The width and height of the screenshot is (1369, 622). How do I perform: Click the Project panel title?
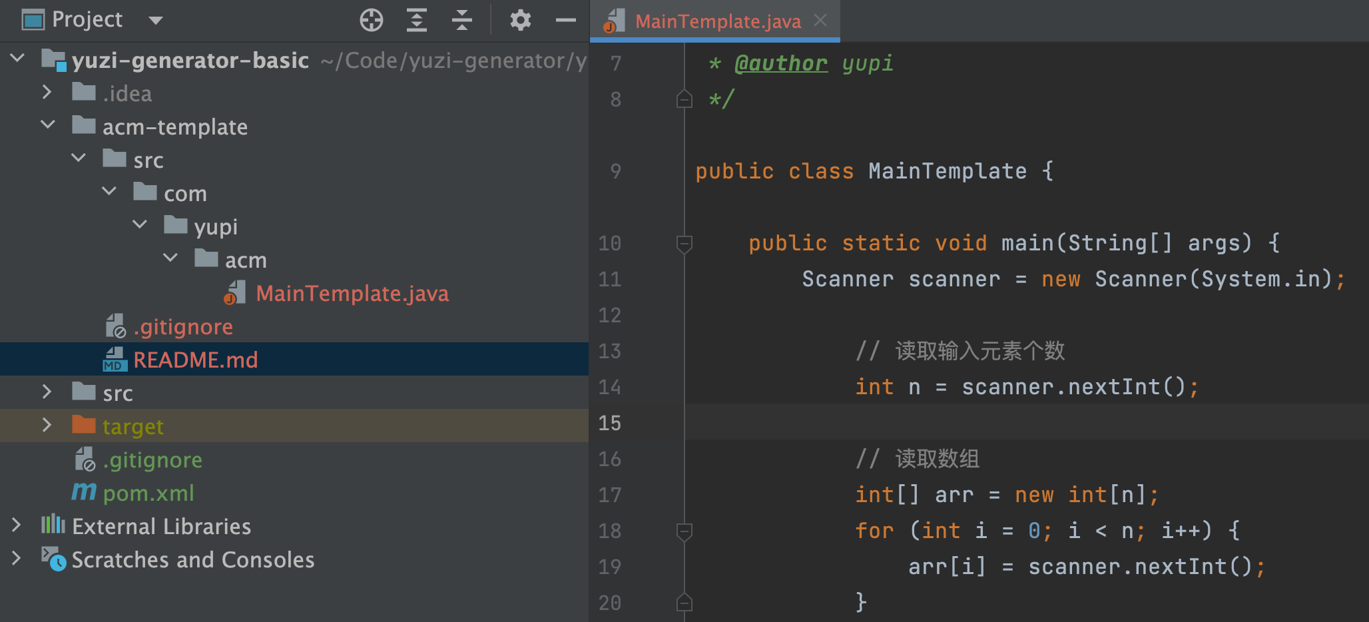pyautogui.click(x=87, y=20)
